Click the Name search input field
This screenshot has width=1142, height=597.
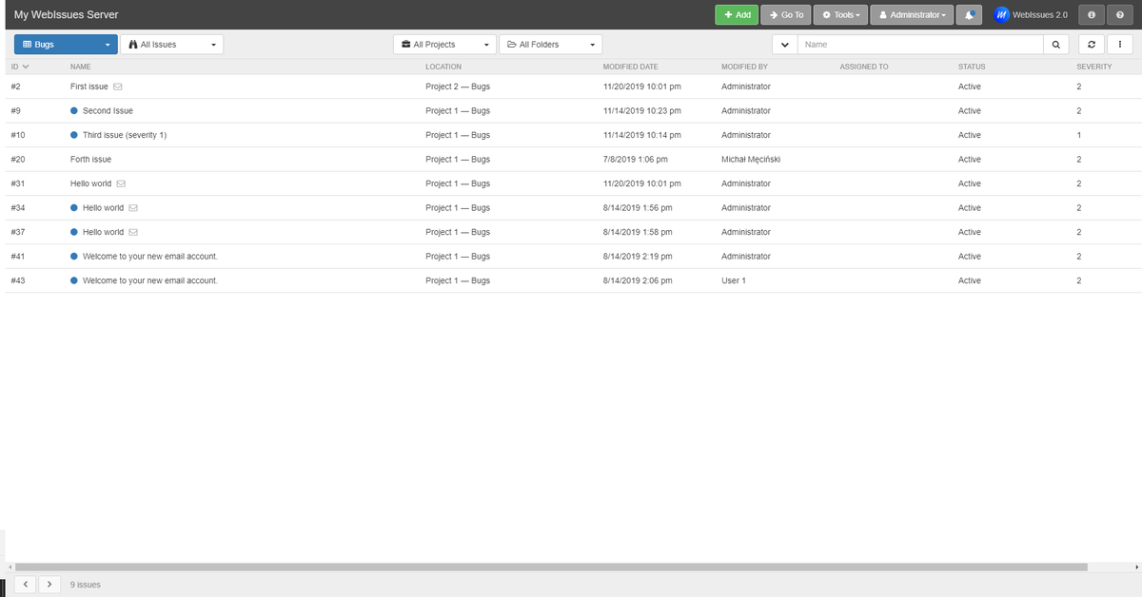(x=920, y=44)
